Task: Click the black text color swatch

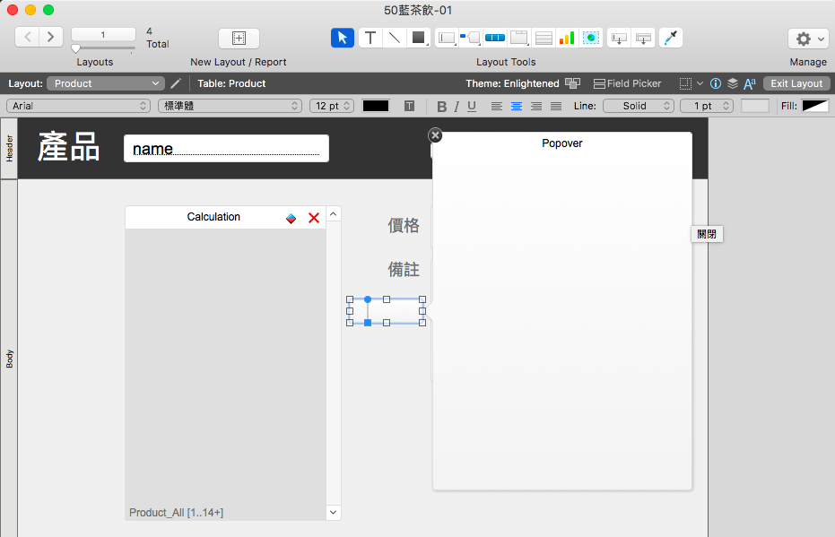Action: [376, 106]
